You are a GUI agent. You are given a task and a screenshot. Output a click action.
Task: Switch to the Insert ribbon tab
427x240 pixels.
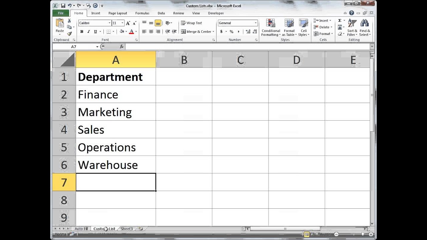[96, 13]
